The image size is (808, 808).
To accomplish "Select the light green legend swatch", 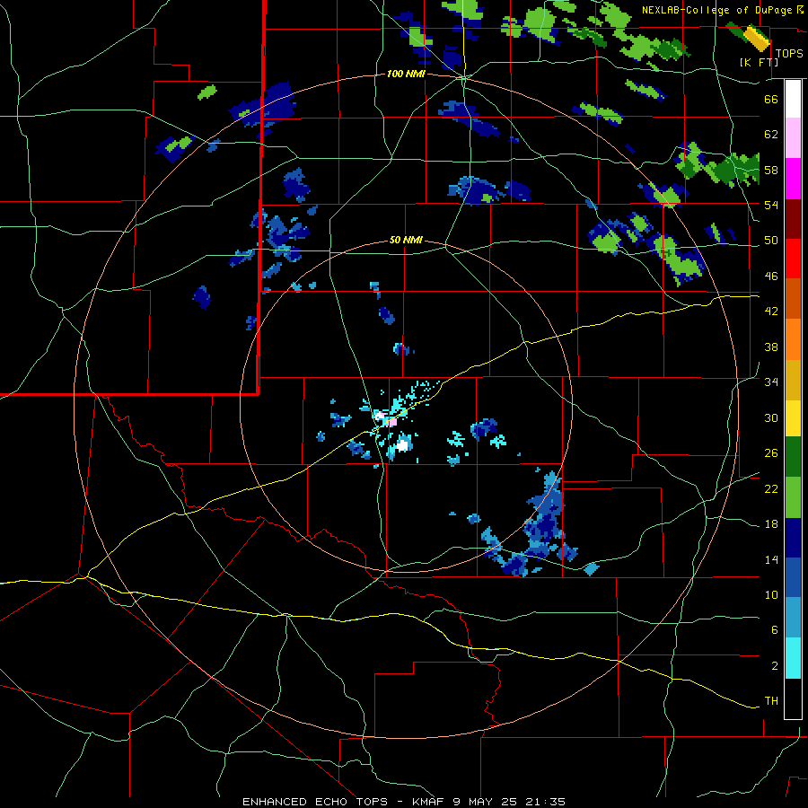I will pyautogui.click(x=793, y=497).
